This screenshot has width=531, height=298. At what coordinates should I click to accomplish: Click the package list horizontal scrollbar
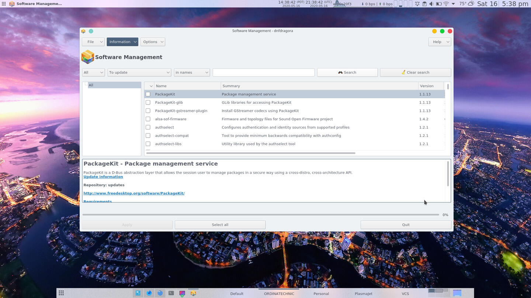(251, 153)
